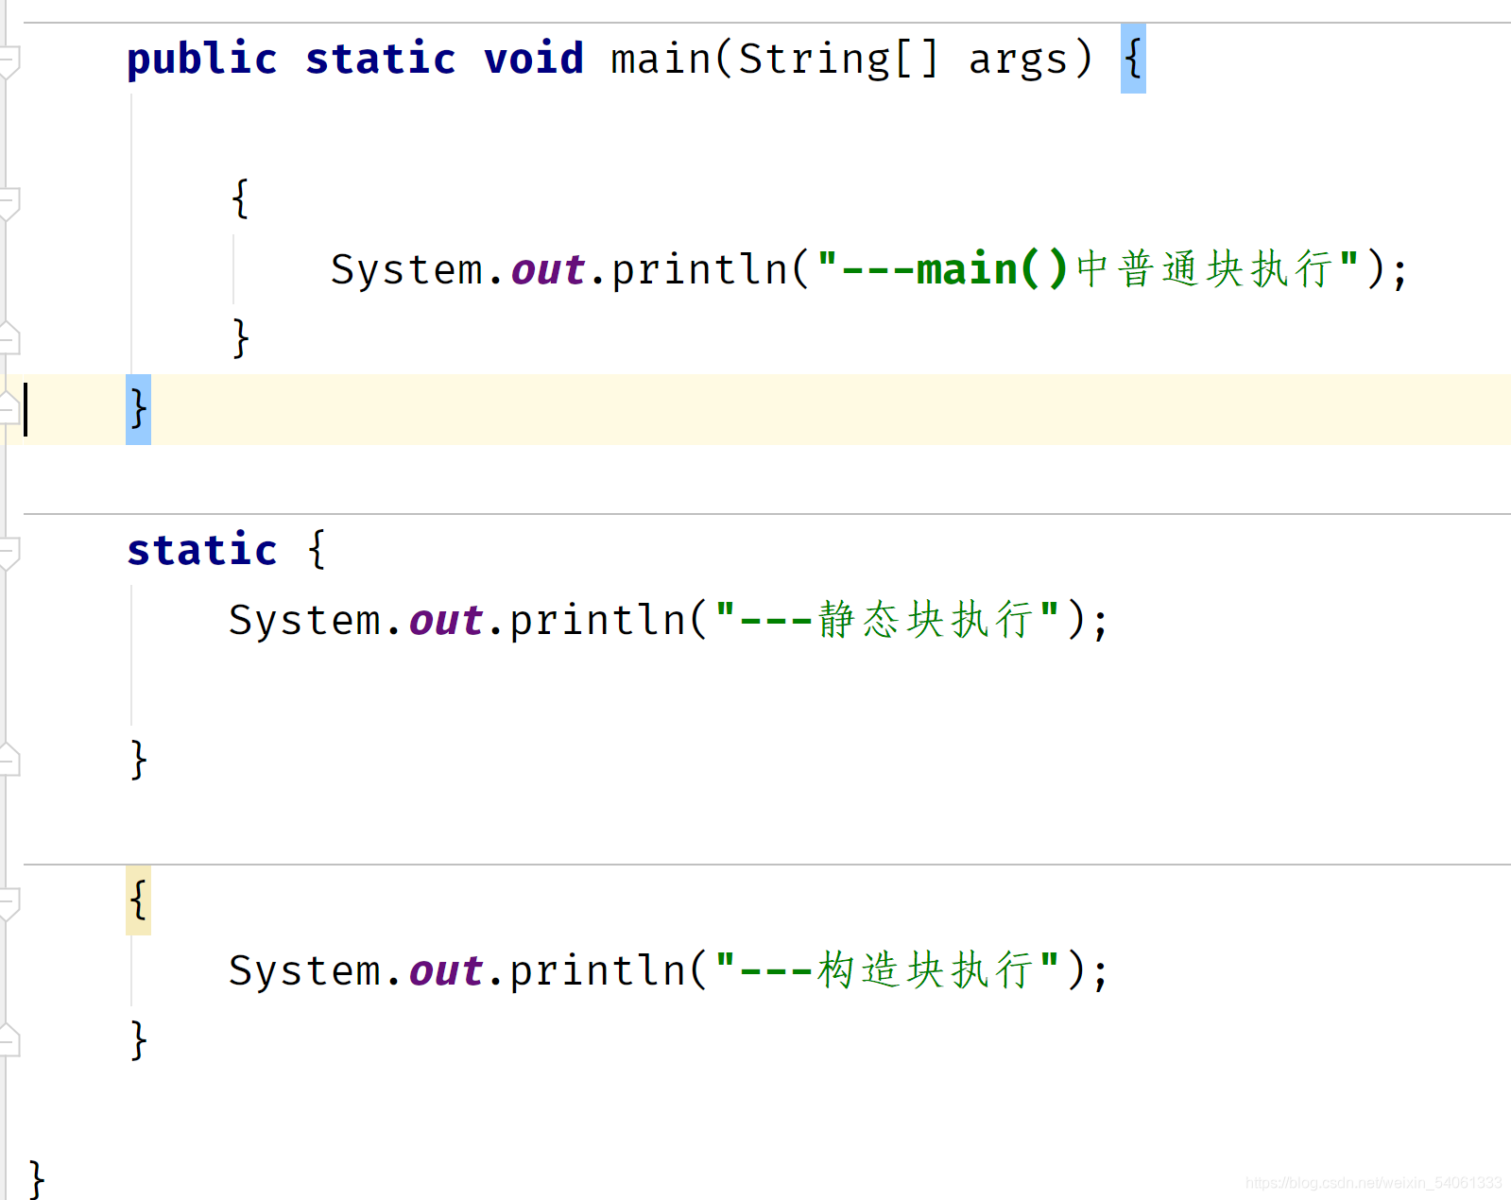1511x1200 pixels.
Task: Click 'main' method name in the signature
Action: (661, 59)
